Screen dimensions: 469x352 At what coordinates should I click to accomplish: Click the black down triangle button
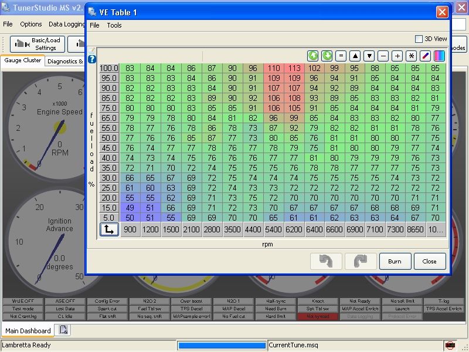pos(369,56)
